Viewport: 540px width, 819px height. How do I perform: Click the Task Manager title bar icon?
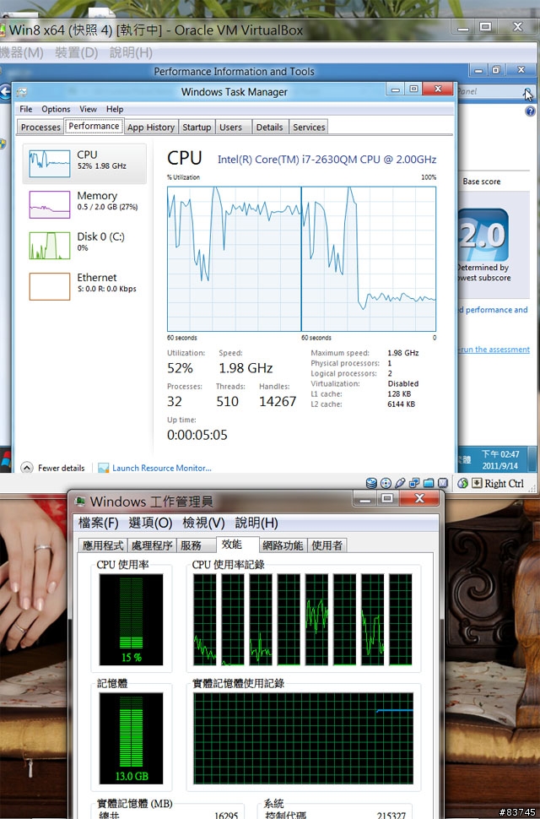pos(21,92)
